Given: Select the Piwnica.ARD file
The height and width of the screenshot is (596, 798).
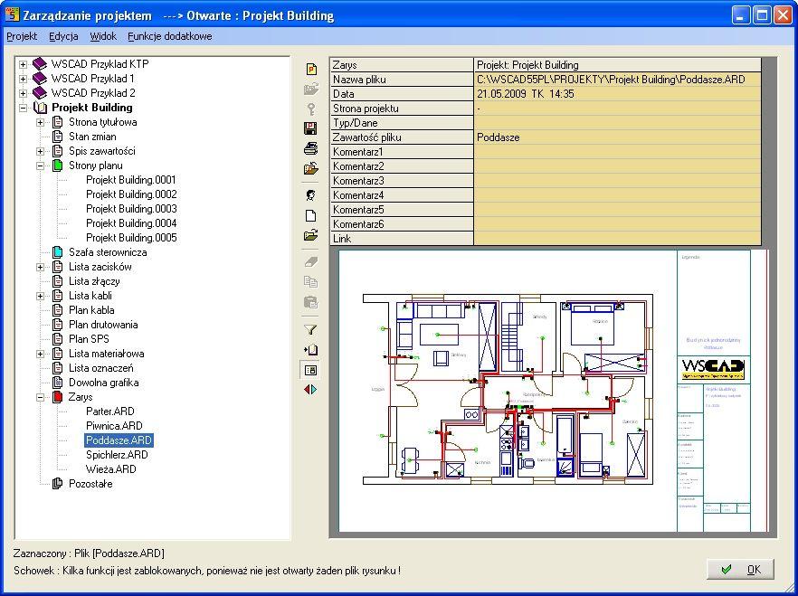Looking at the screenshot, I should pyautogui.click(x=114, y=426).
